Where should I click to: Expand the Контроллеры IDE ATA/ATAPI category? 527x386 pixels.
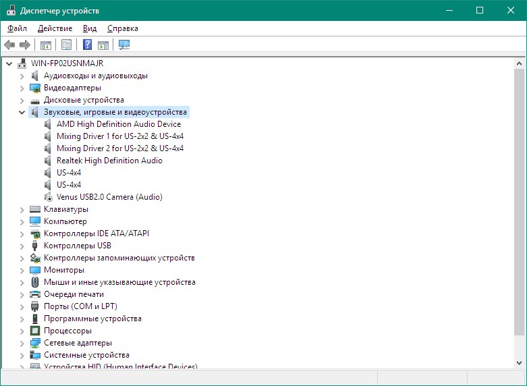click(x=22, y=234)
